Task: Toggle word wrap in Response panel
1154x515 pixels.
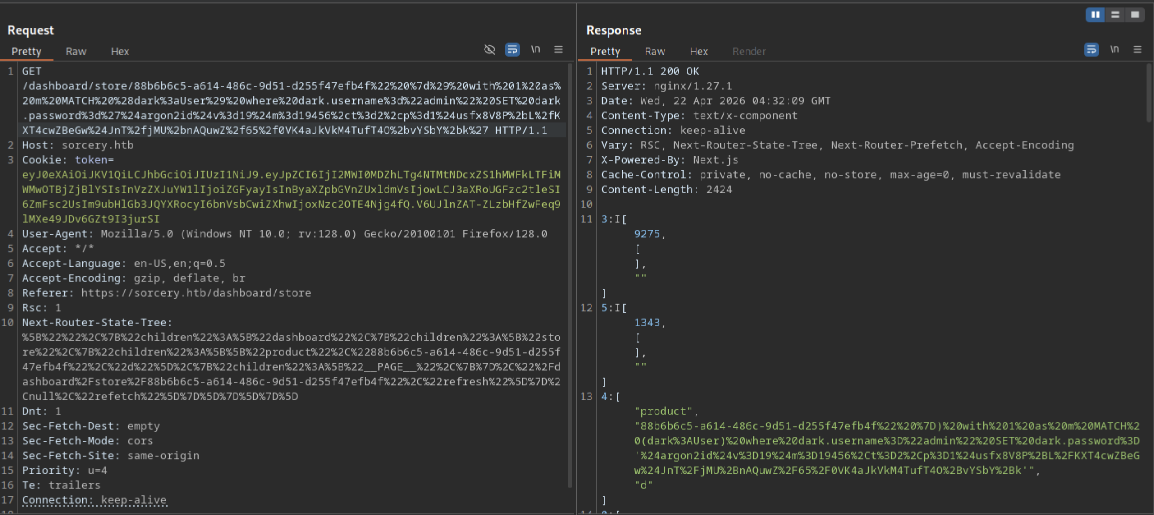Action: tap(1091, 50)
